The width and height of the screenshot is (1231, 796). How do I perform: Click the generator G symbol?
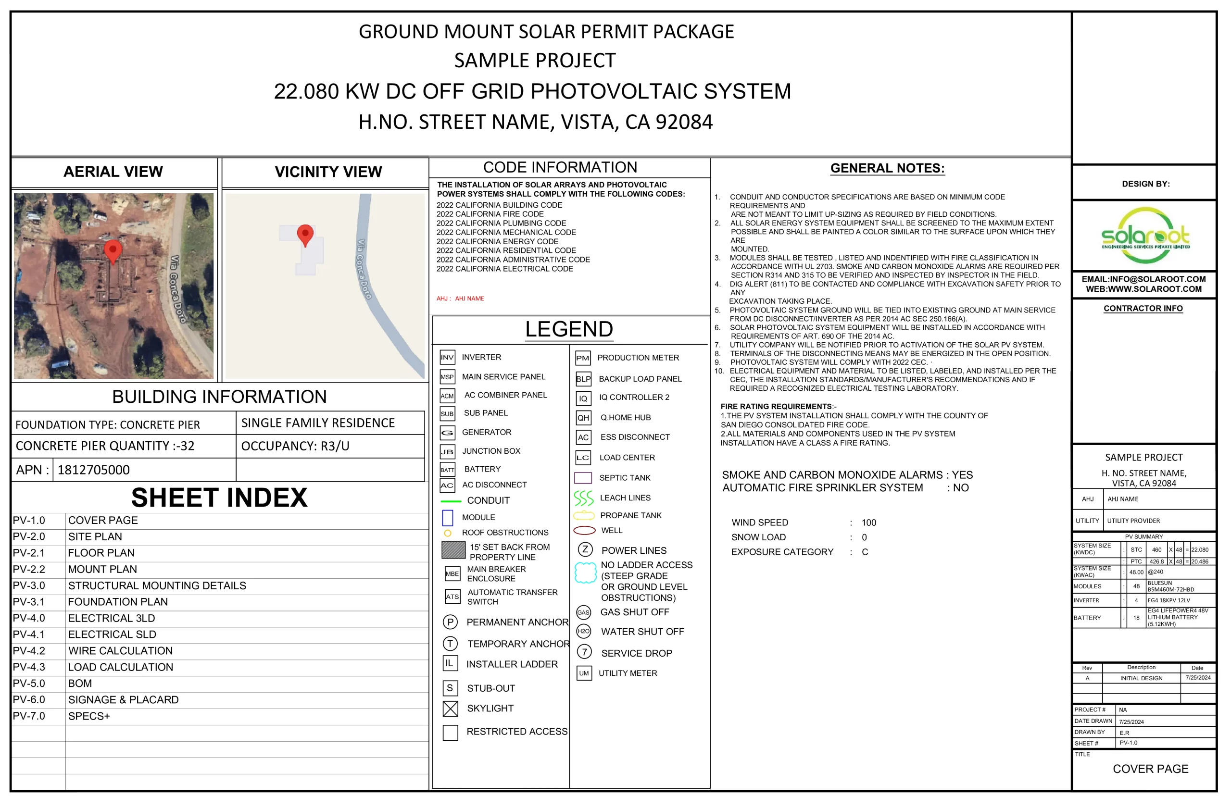pyautogui.click(x=447, y=432)
